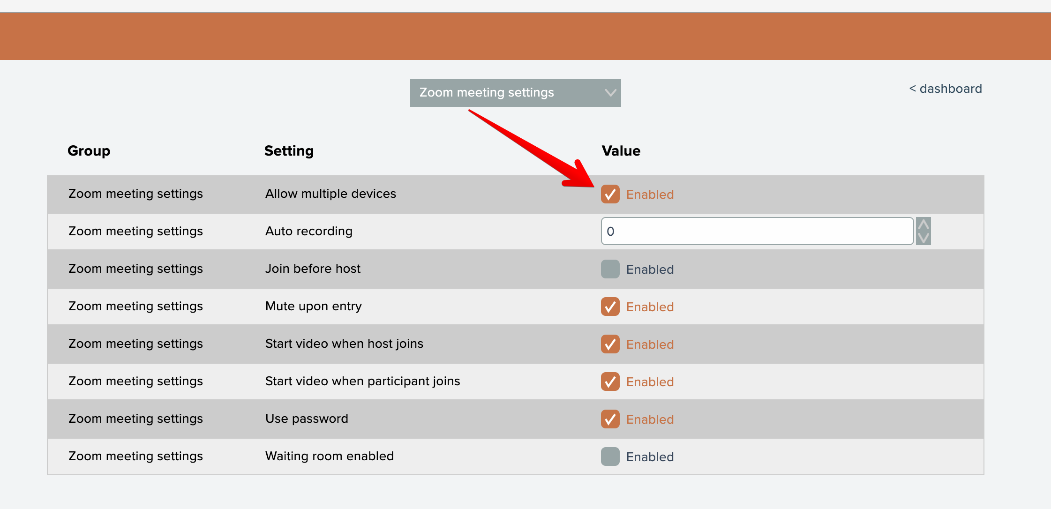Click the Group column header
Image resolution: width=1051 pixels, height=509 pixels.
click(x=89, y=151)
